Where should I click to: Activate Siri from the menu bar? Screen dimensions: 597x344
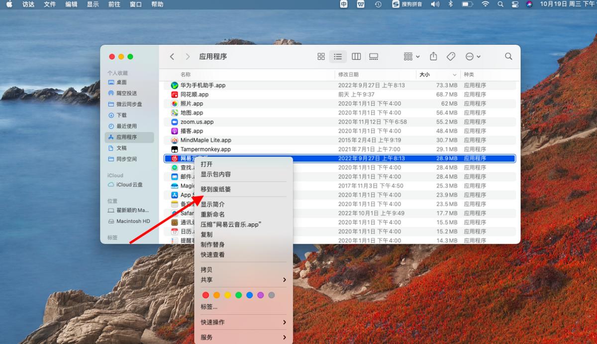click(530, 4)
